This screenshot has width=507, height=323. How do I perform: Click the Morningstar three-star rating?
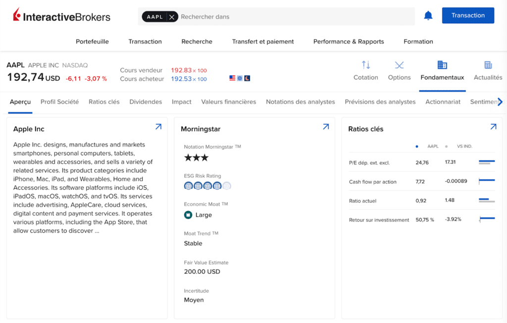point(196,158)
